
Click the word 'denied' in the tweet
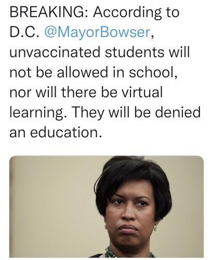pyautogui.click(x=177, y=112)
